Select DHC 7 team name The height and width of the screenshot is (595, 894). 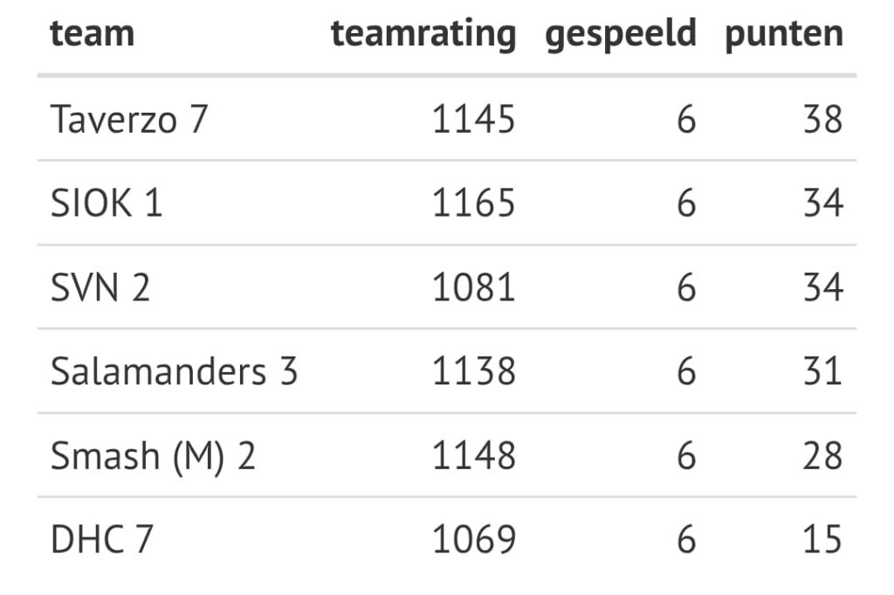coord(101,540)
